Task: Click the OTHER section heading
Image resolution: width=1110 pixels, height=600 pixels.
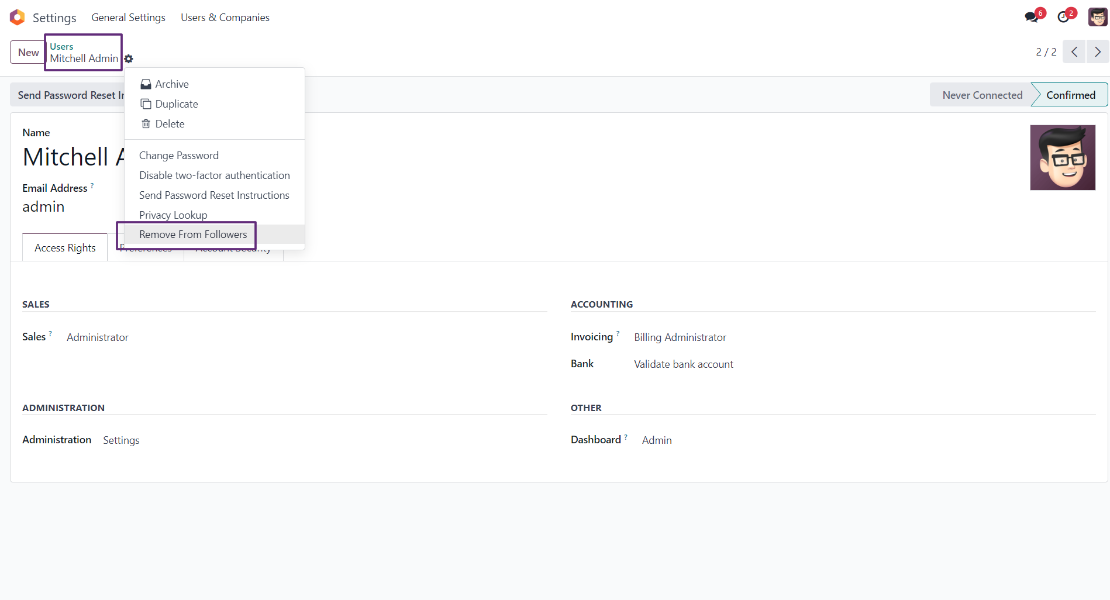Action: coord(586,408)
